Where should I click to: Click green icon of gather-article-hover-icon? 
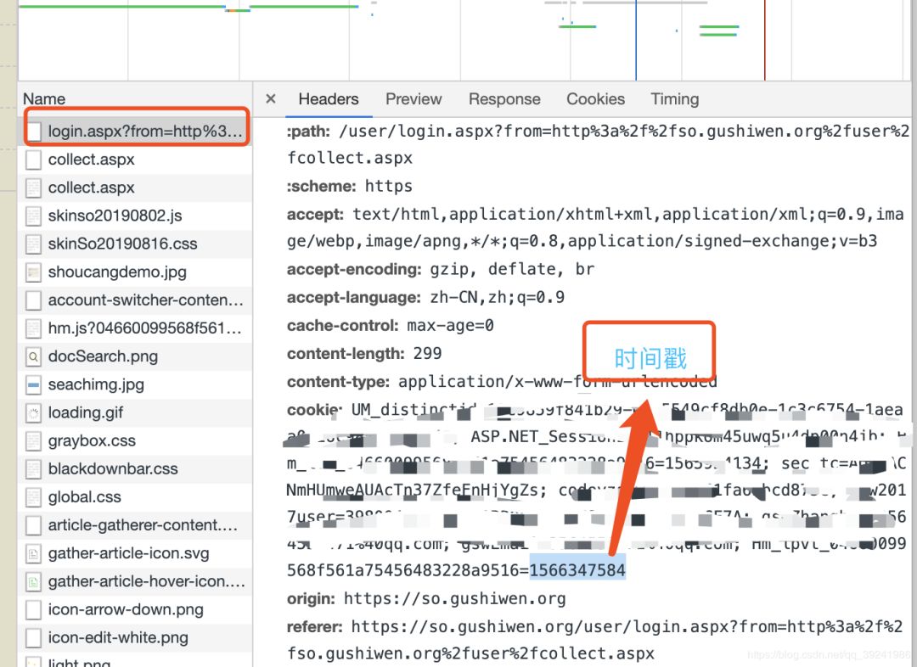click(34, 581)
